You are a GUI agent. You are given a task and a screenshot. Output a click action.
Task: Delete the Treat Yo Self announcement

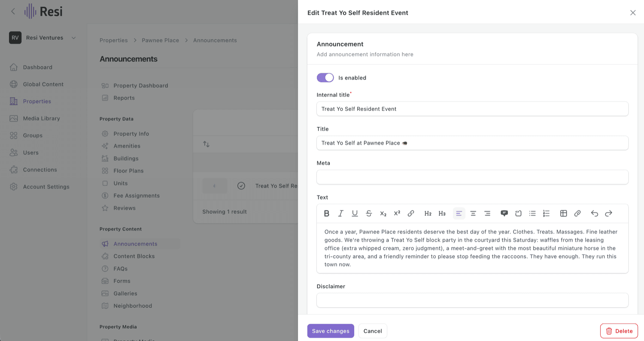pyautogui.click(x=619, y=331)
